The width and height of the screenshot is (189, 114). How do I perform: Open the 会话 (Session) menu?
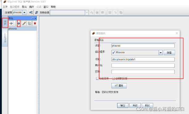point(39,7)
